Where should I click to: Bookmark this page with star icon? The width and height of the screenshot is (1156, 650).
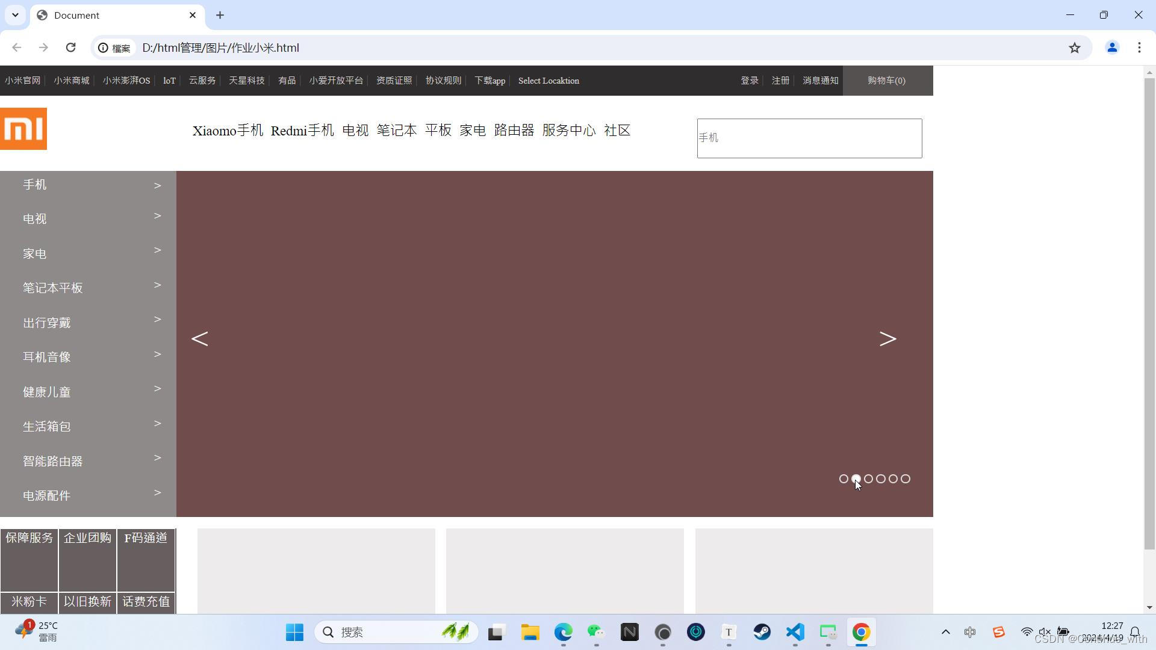click(x=1075, y=48)
